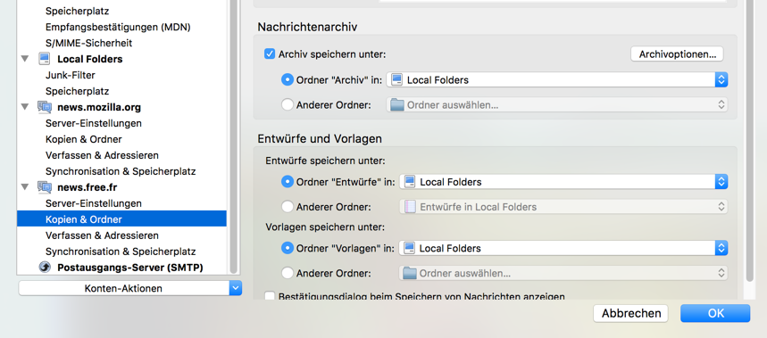
Task: Uncheck 'Archiv speichern unter' checkbox
Action: point(270,54)
